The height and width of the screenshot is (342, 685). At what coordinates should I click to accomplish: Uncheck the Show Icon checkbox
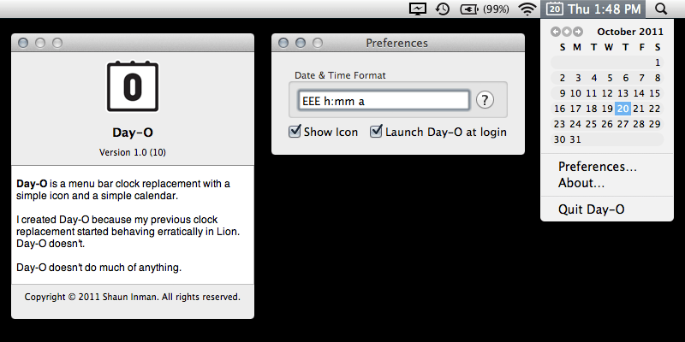295,132
